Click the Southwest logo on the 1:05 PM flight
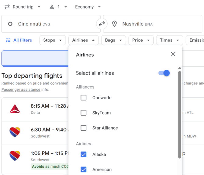The width and height of the screenshot is (204, 175). pos(15,156)
